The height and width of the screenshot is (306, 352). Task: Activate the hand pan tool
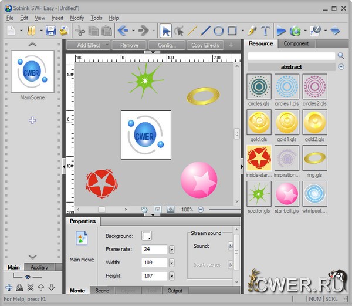click(145, 209)
